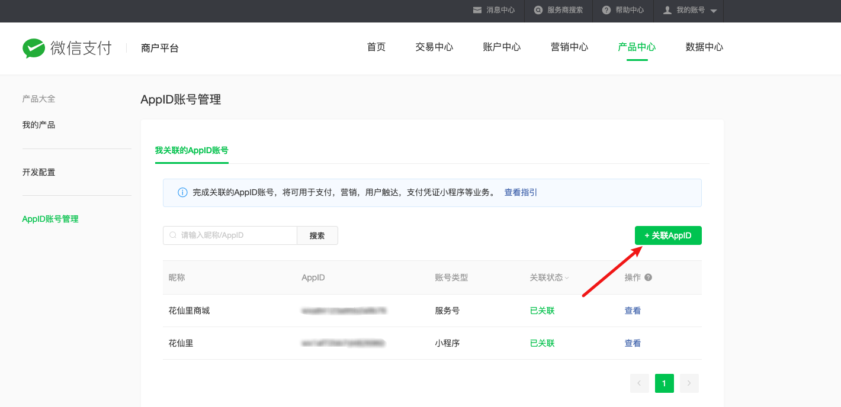Open 数据中心 menu item
The height and width of the screenshot is (407, 841).
704,47
